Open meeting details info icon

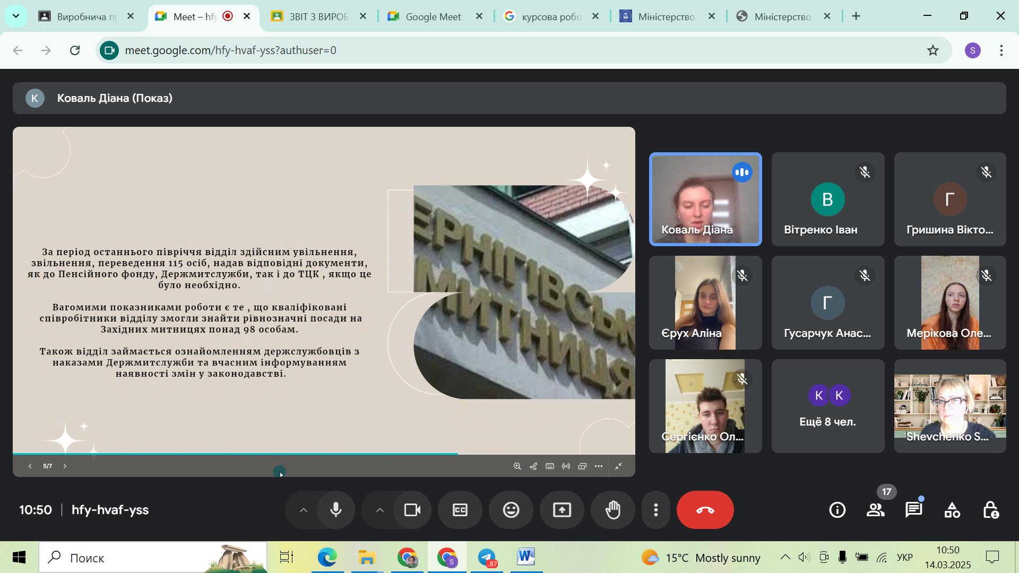point(837,510)
